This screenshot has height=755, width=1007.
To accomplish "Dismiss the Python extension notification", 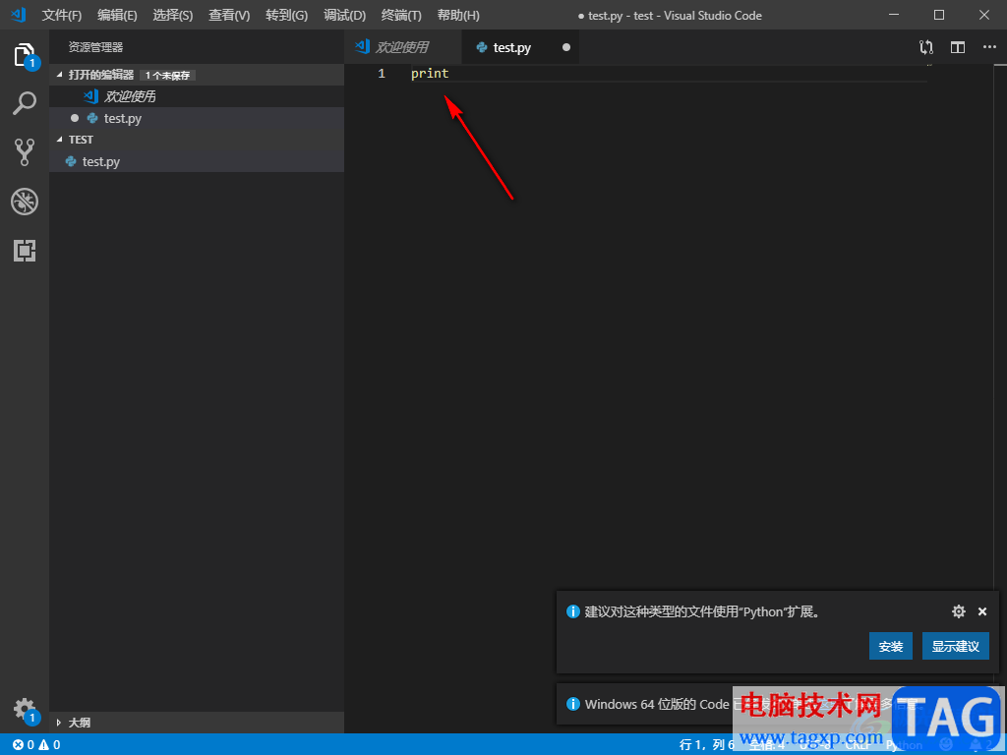I will click(982, 611).
